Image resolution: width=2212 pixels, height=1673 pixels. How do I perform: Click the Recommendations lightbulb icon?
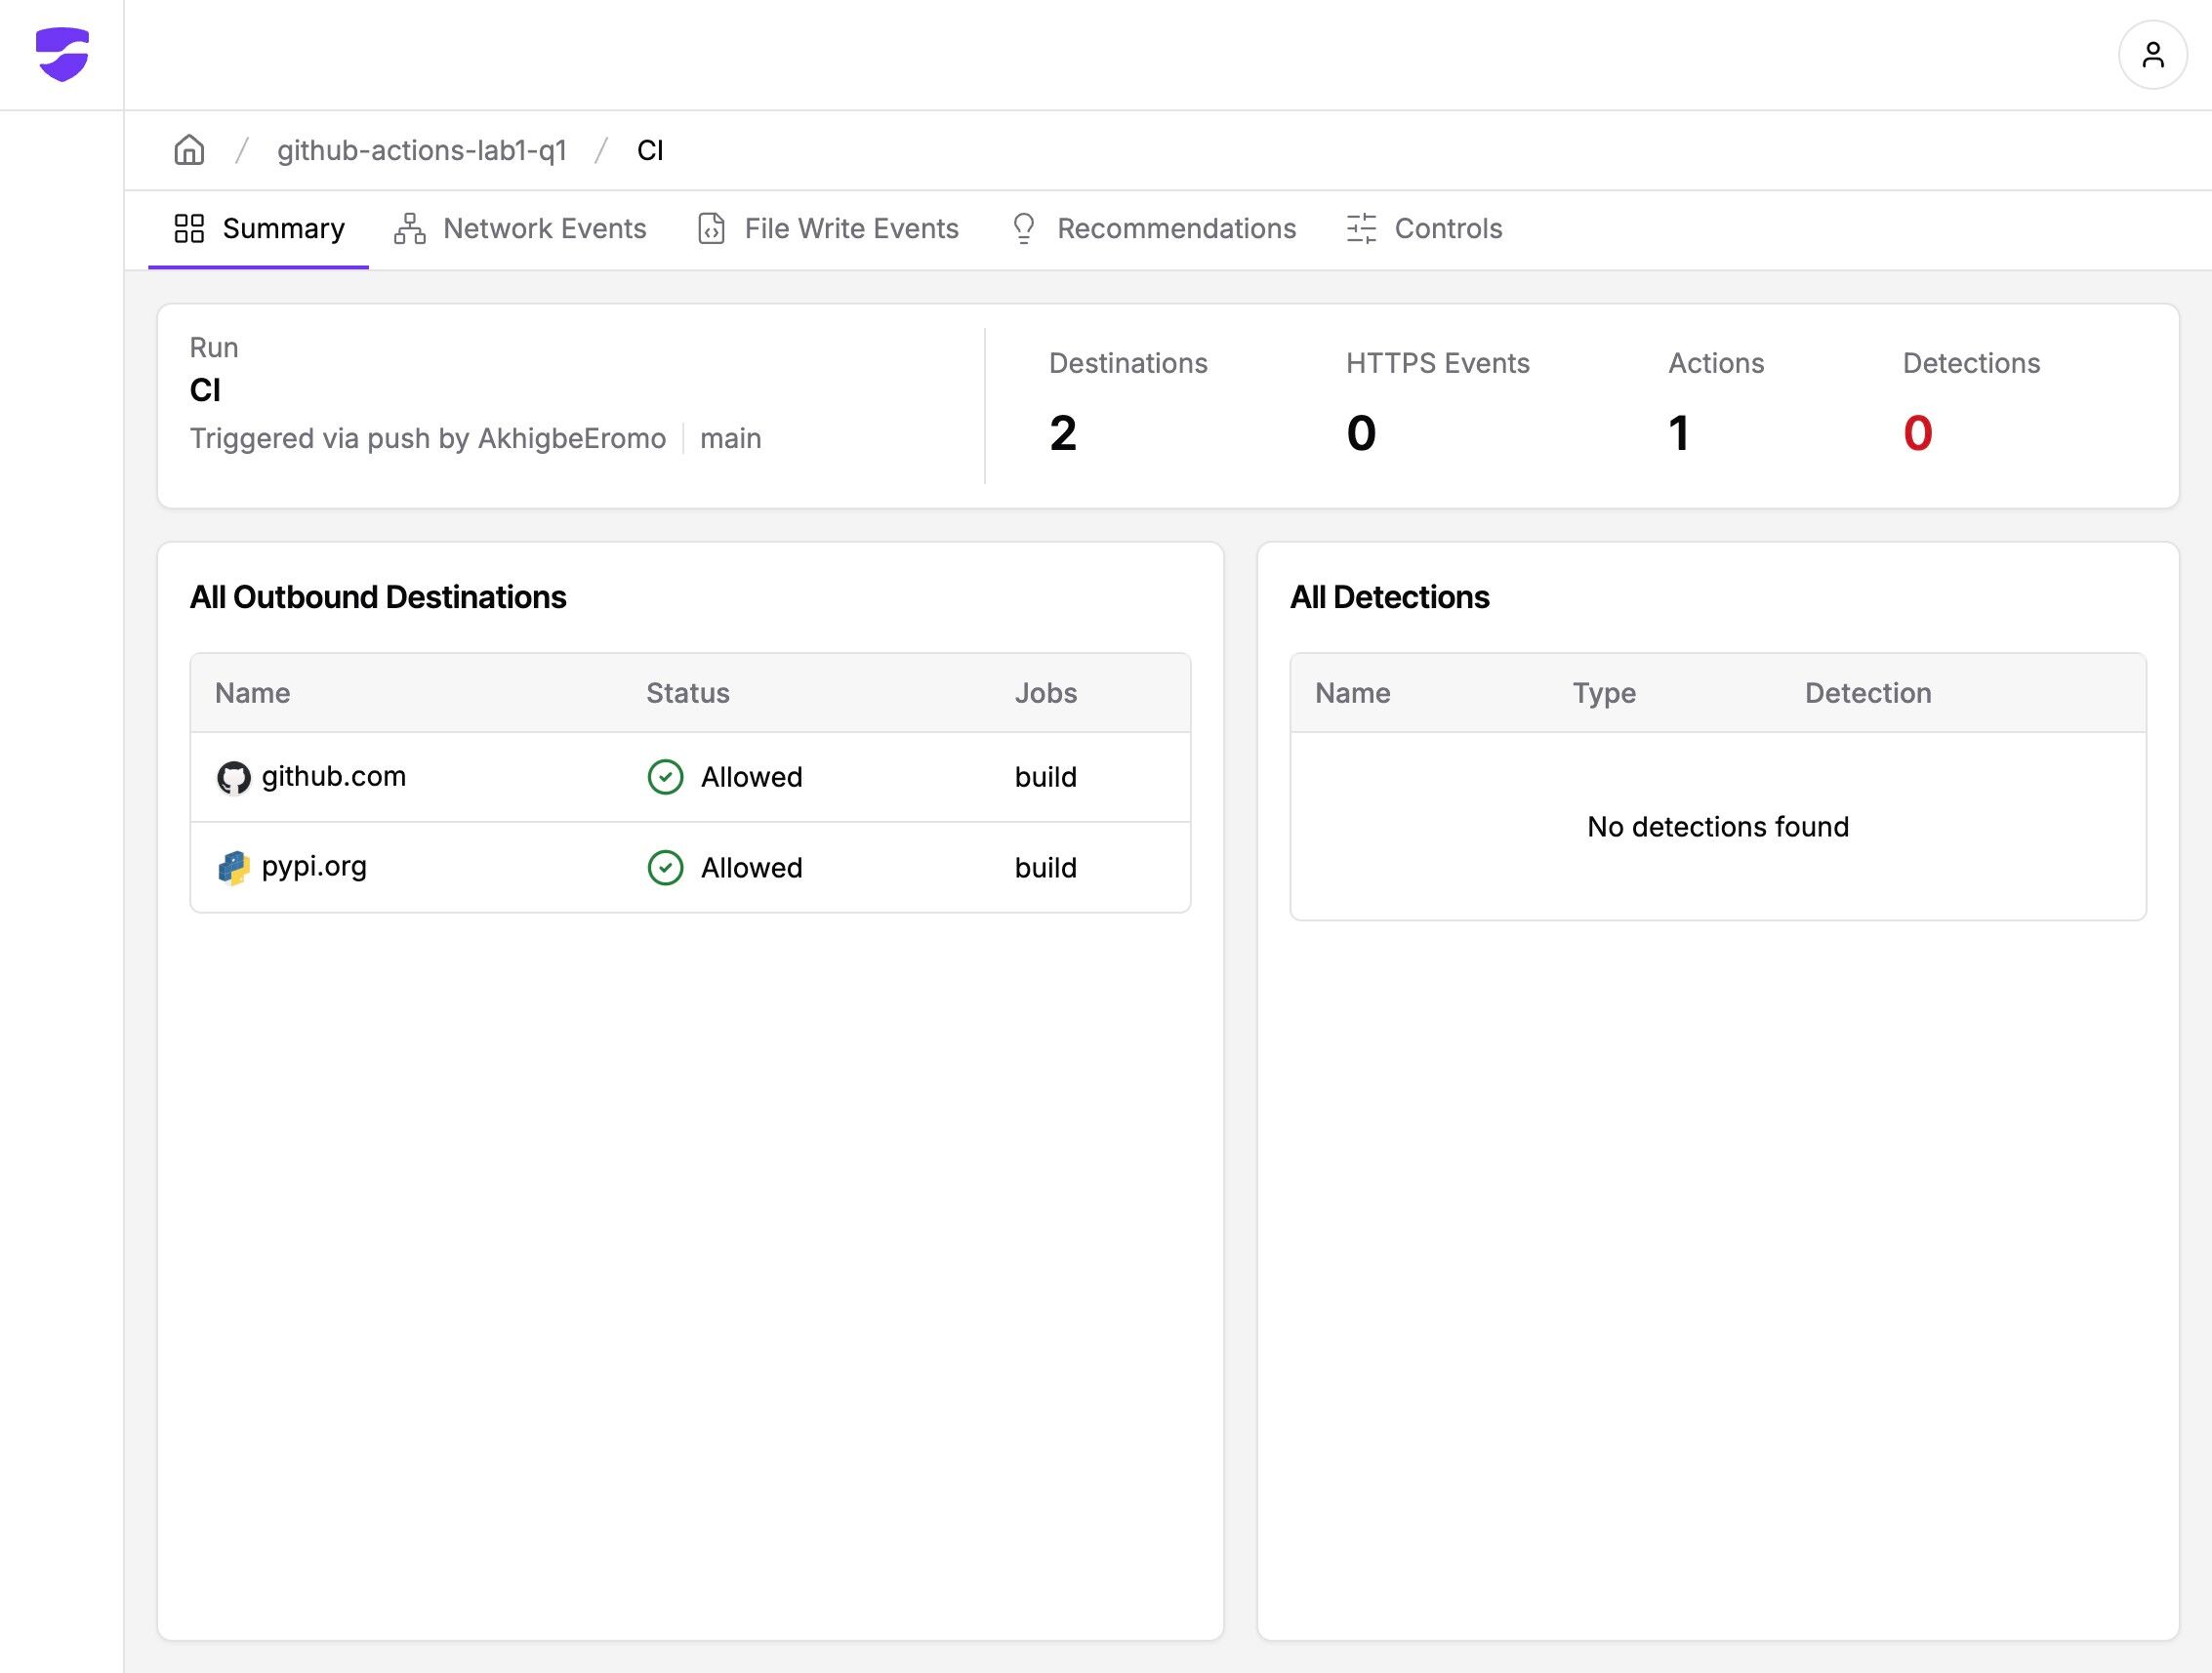[x=1024, y=229]
